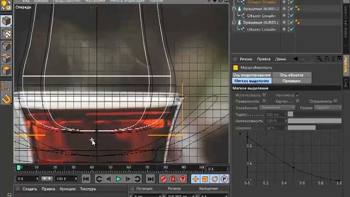
Task: Toggle the snapping magnet icon
Action: (6, 100)
